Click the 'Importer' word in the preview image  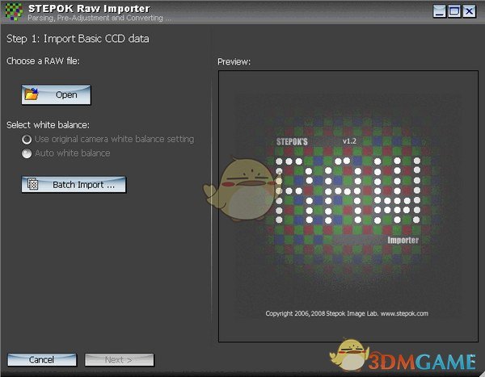[x=403, y=240]
